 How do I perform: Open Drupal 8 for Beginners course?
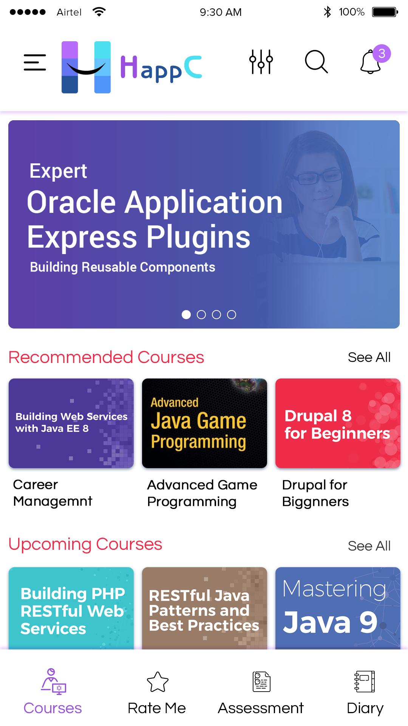(338, 423)
